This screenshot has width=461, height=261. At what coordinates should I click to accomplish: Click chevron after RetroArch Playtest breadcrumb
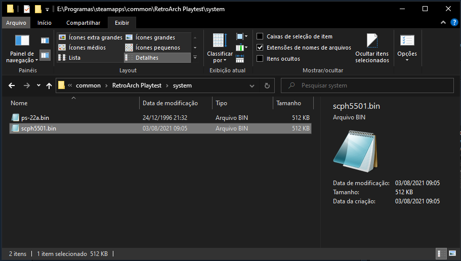click(167, 86)
